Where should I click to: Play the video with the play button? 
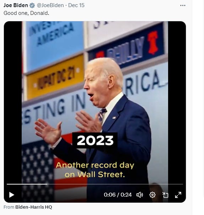(x=12, y=195)
